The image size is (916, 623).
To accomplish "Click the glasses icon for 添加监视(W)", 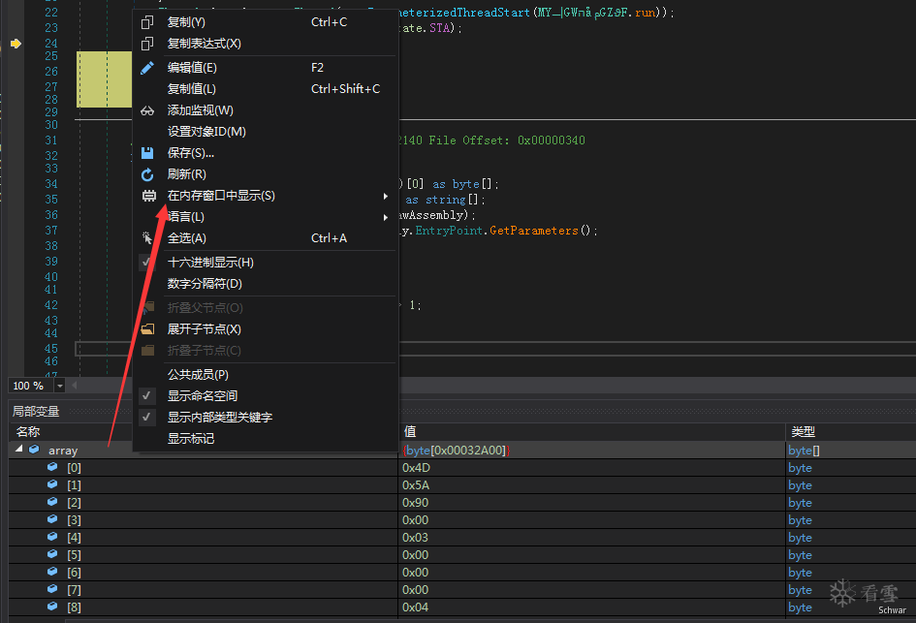I will pos(147,110).
